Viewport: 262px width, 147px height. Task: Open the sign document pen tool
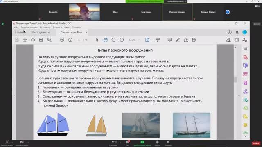(186, 40)
